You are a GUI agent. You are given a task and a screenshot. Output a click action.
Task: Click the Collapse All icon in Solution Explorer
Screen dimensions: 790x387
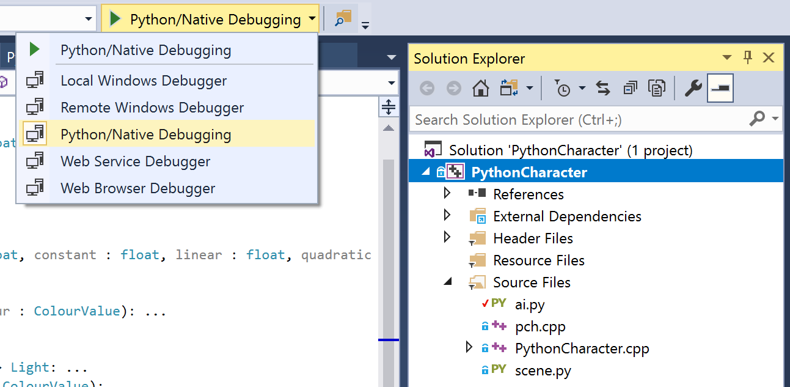pyautogui.click(x=630, y=89)
